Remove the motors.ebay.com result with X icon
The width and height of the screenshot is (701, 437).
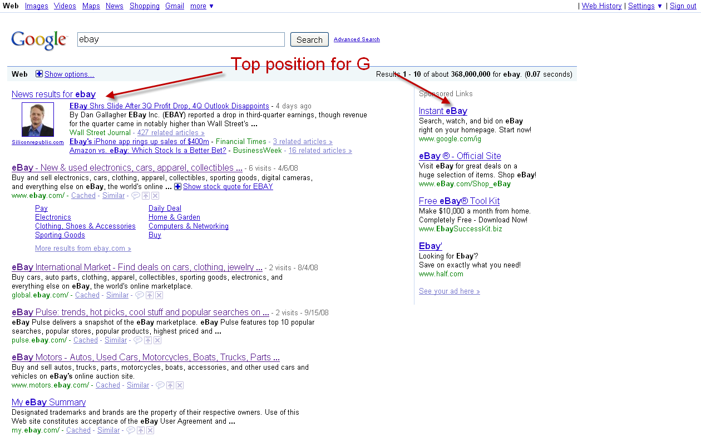pos(180,385)
